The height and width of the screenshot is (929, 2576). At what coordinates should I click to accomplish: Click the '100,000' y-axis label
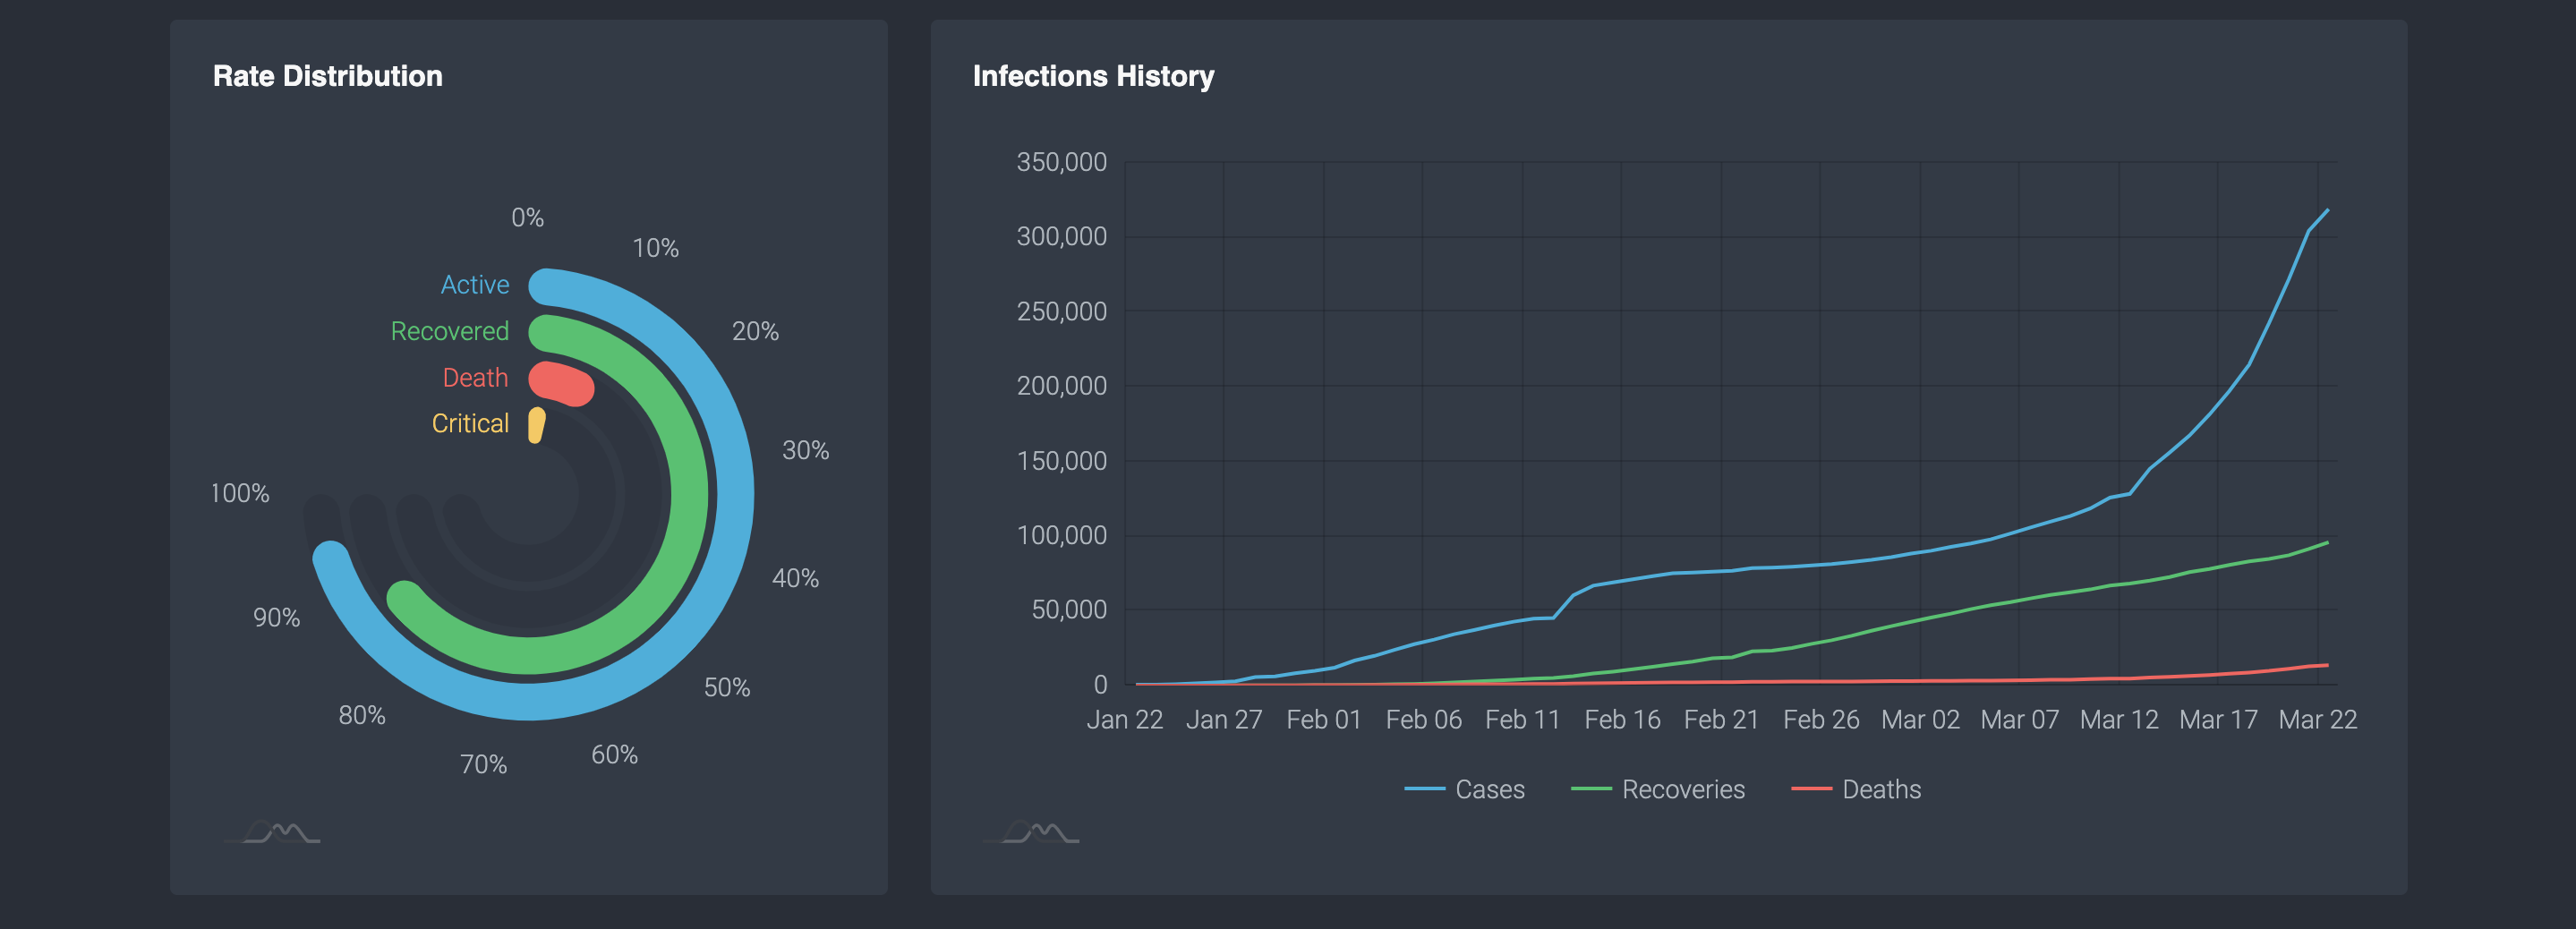(1061, 536)
